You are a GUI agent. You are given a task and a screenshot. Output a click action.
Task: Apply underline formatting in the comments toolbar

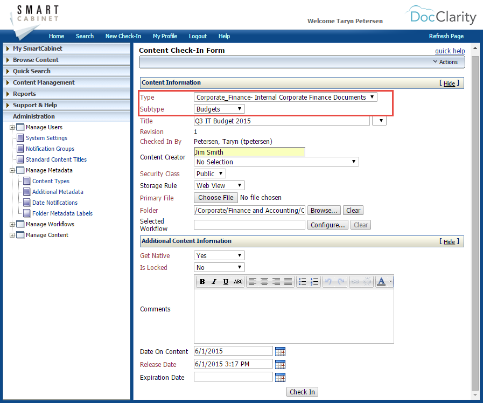(x=225, y=281)
